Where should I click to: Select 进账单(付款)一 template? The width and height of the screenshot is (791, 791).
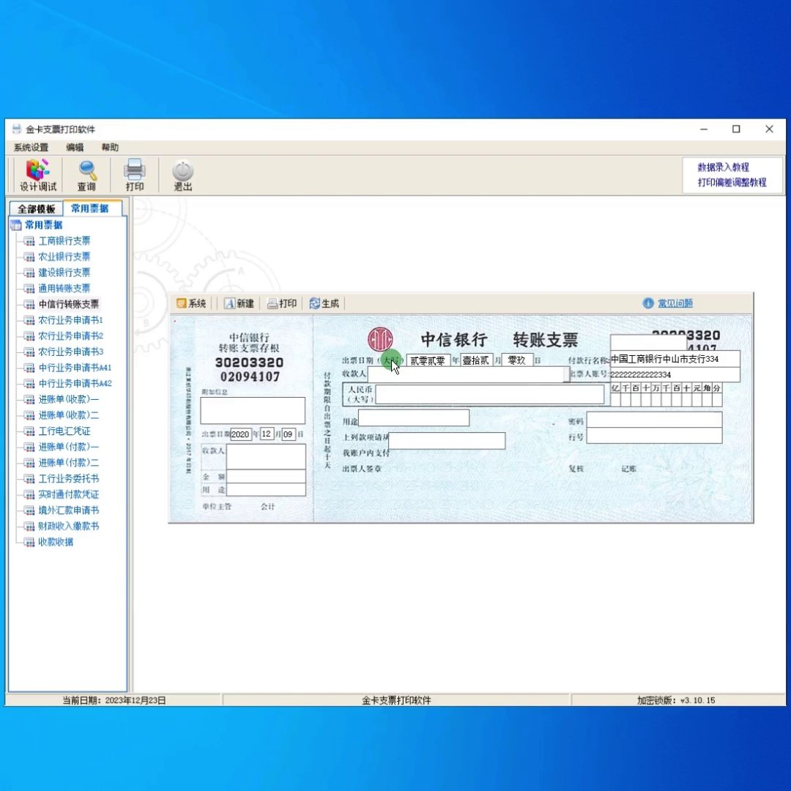pyautogui.click(x=69, y=447)
